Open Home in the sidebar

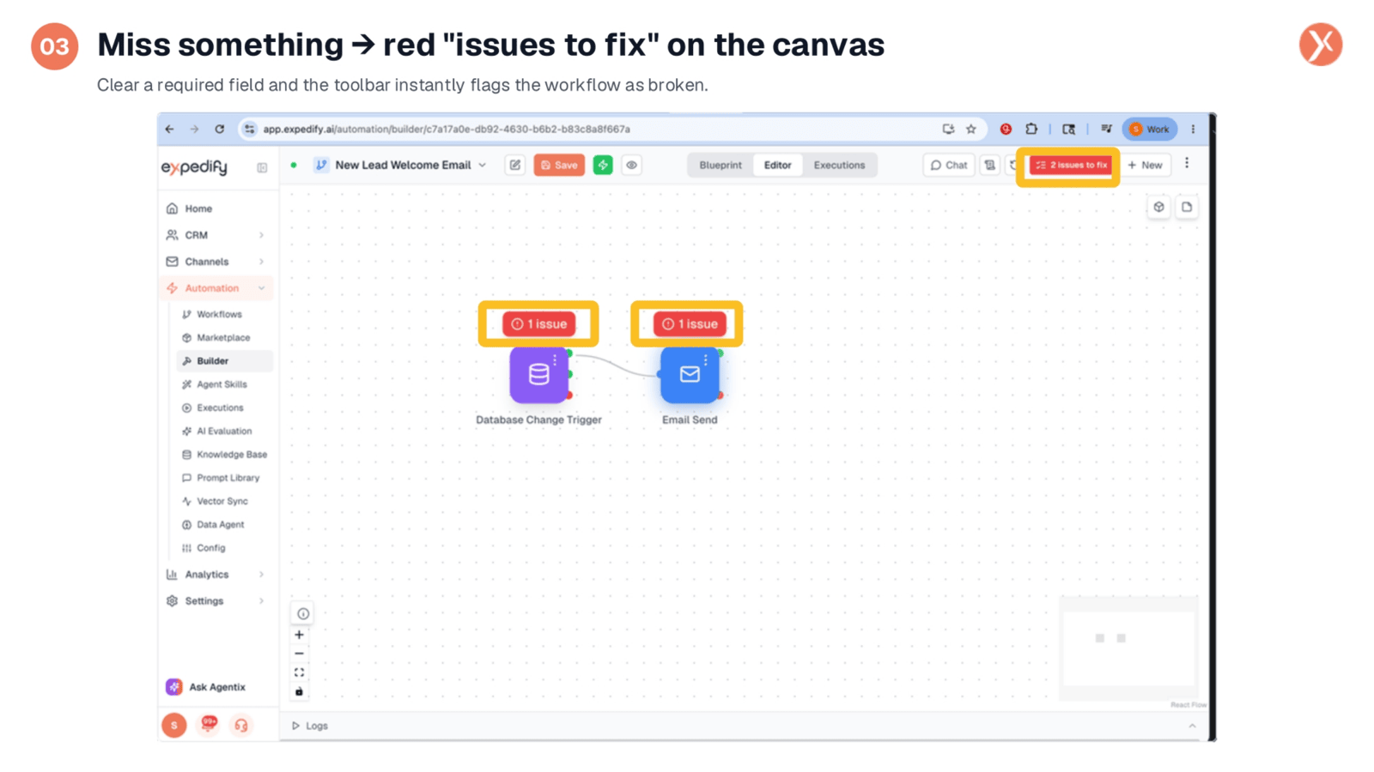216,208
